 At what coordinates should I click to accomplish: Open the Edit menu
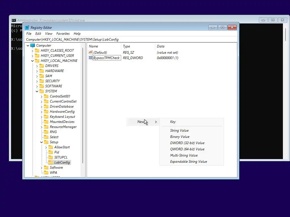tap(38, 34)
